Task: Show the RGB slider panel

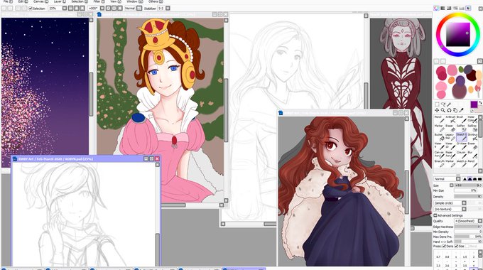Action: coord(443,9)
